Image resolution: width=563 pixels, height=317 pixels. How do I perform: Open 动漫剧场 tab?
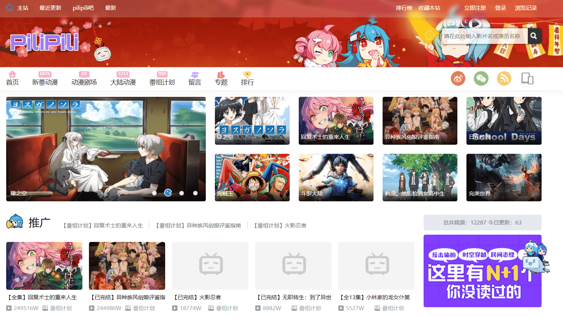[x=84, y=82]
